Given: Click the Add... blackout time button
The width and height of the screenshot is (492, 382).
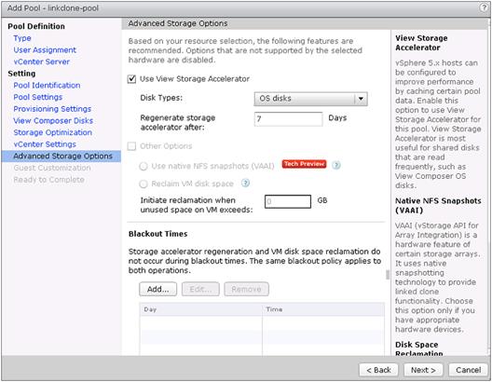Looking at the screenshot, I should pyautogui.click(x=157, y=289).
